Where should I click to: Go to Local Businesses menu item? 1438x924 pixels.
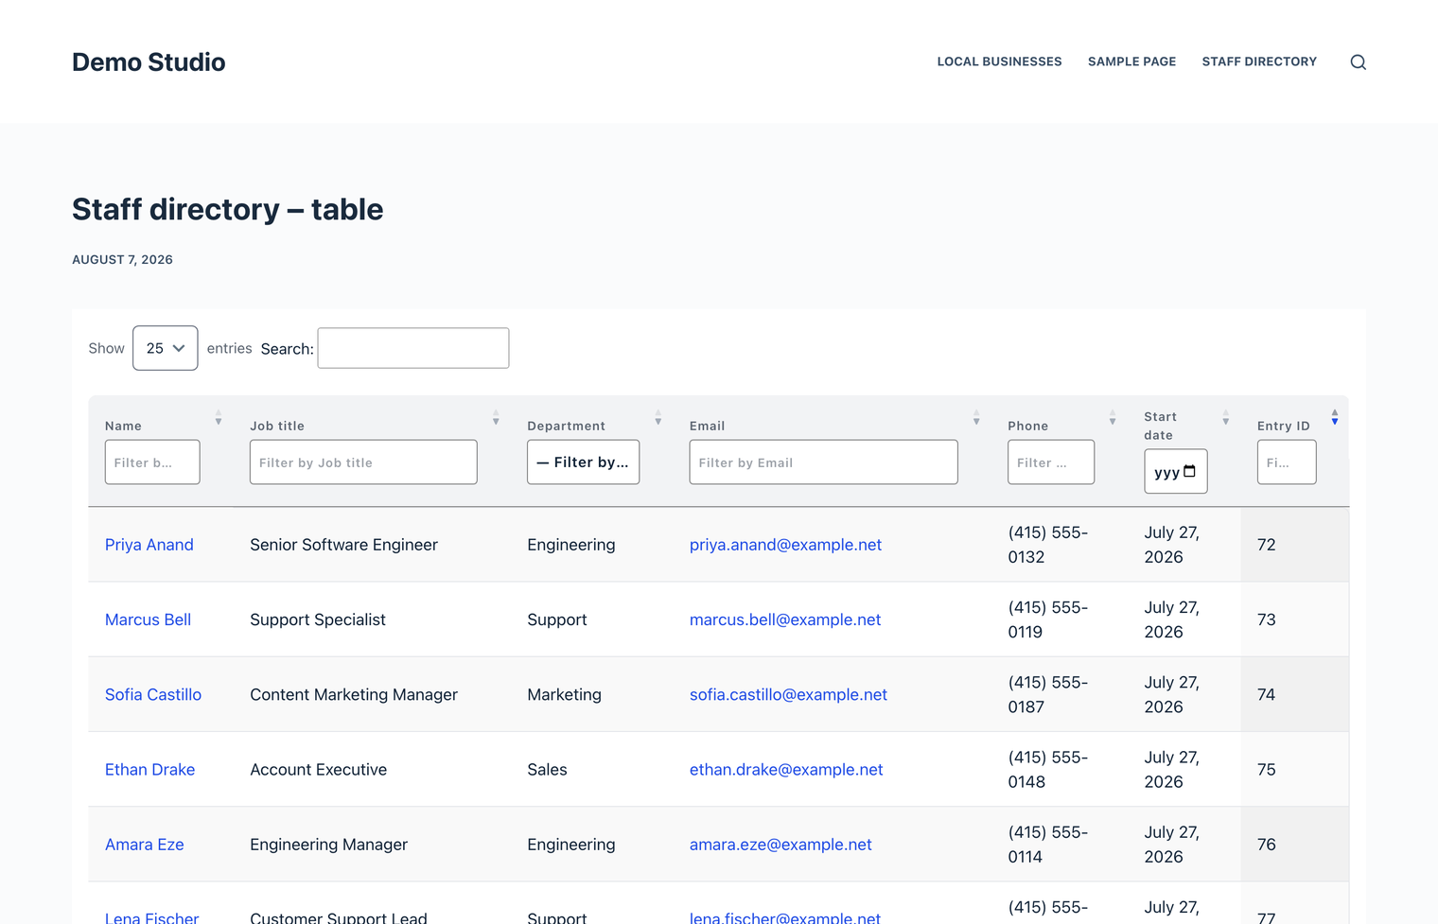(999, 61)
